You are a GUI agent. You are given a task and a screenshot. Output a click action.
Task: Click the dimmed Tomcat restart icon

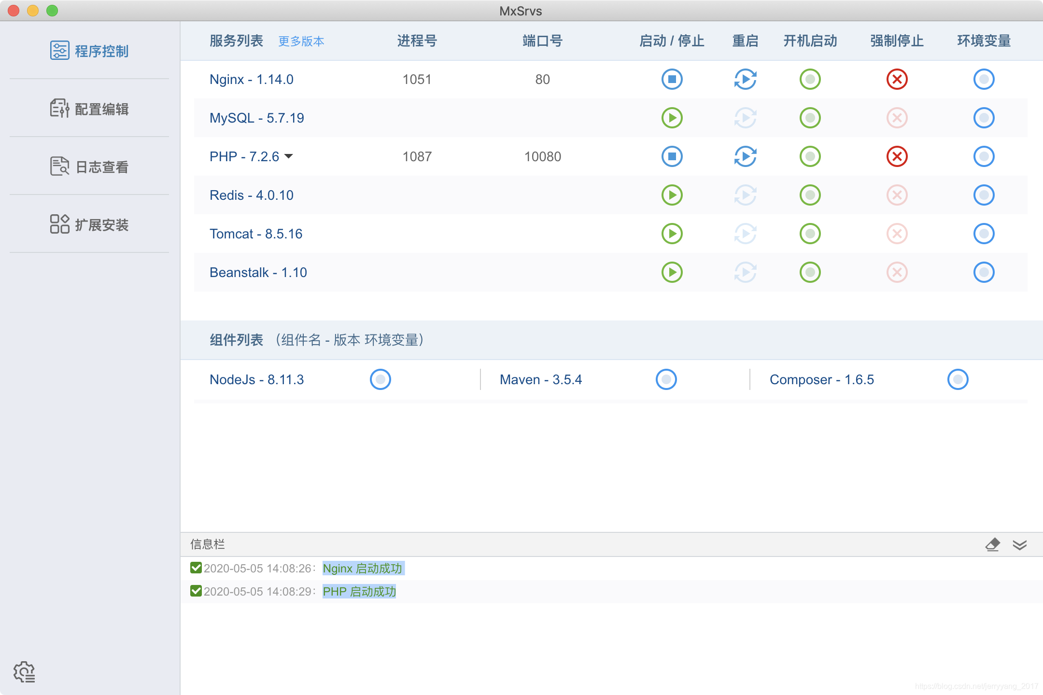click(745, 234)
